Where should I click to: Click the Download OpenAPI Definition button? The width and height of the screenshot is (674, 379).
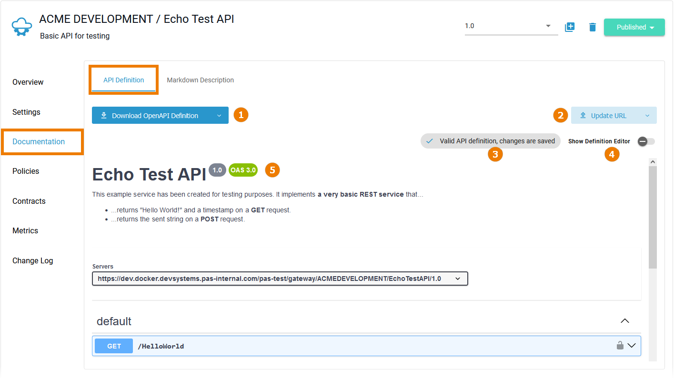[x=155, y=115]
